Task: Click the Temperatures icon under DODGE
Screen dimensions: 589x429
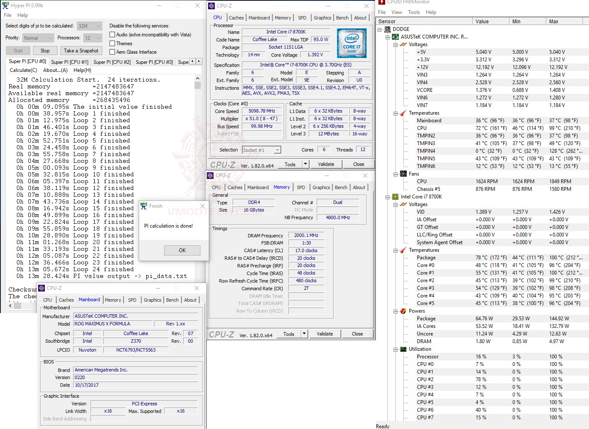Action: point(403,113)
